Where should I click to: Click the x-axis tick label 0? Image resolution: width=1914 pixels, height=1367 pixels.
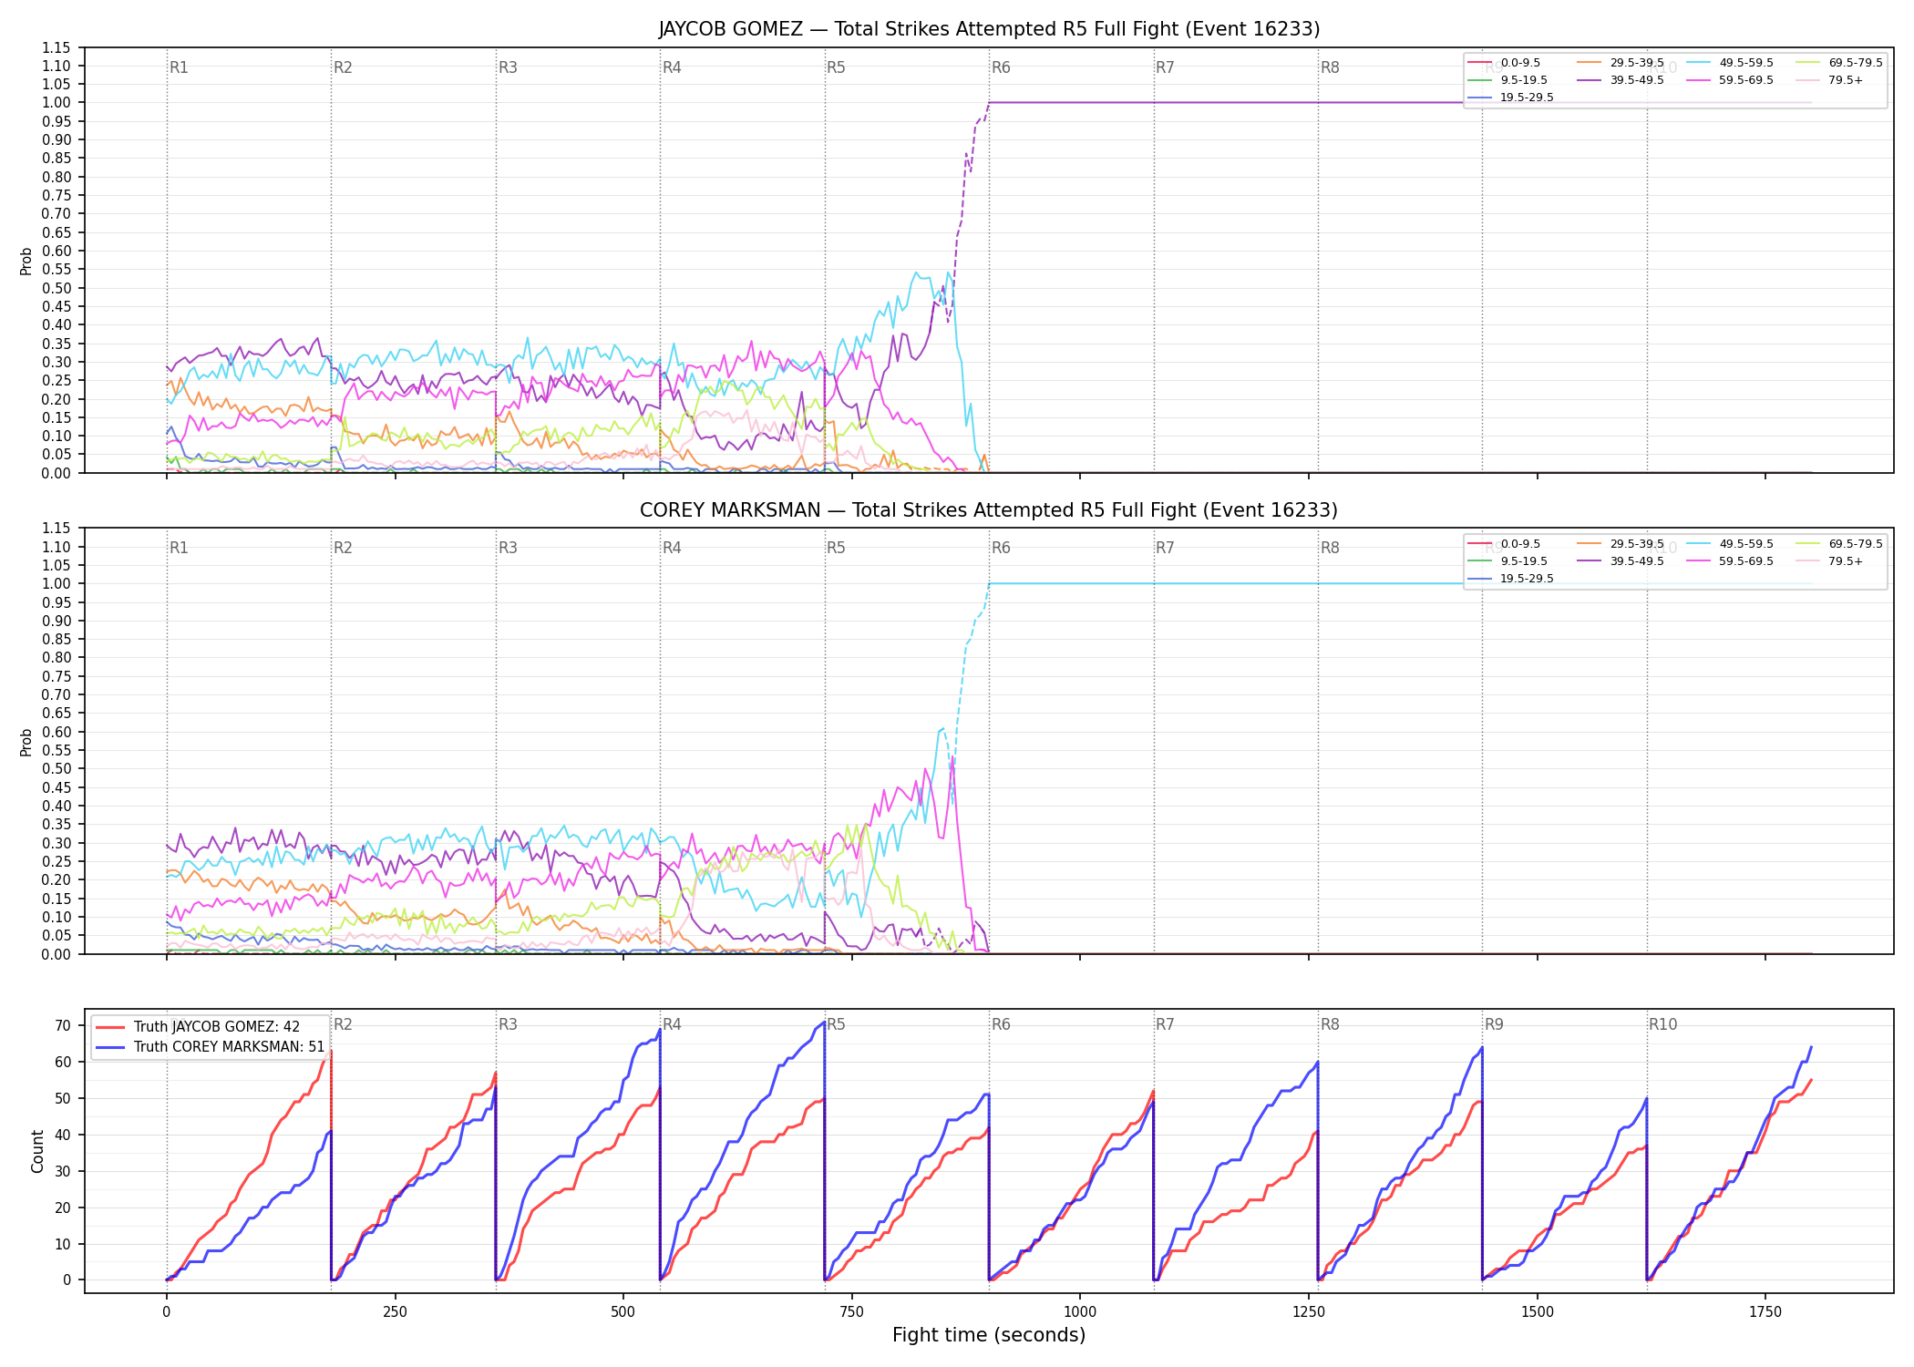(x=166, y=1312)
